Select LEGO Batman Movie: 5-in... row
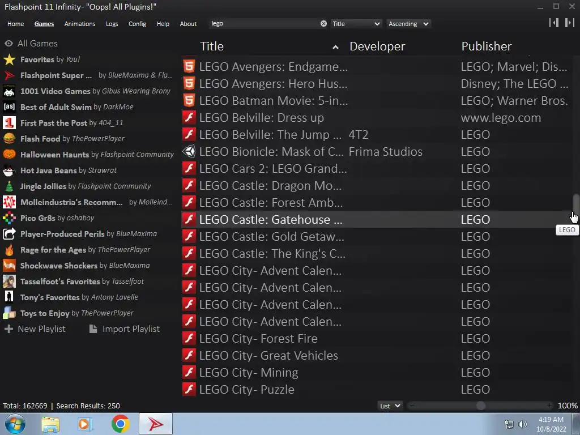Viewport: 580px width, 435px height. (377, 101)
